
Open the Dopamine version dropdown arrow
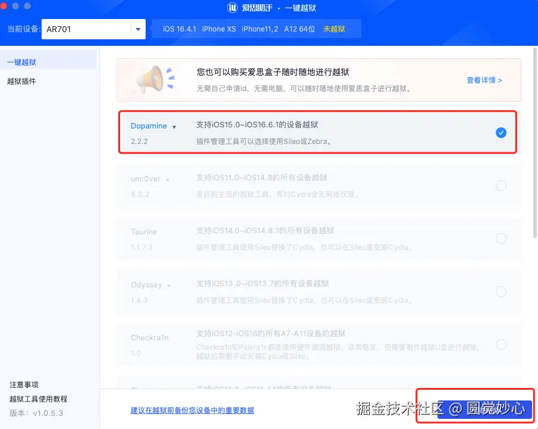pos(174,127)
